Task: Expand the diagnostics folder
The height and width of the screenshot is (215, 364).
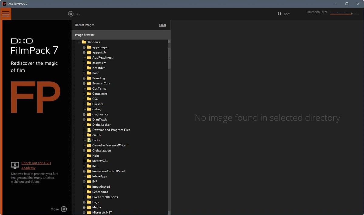Action: coord(84,114)
